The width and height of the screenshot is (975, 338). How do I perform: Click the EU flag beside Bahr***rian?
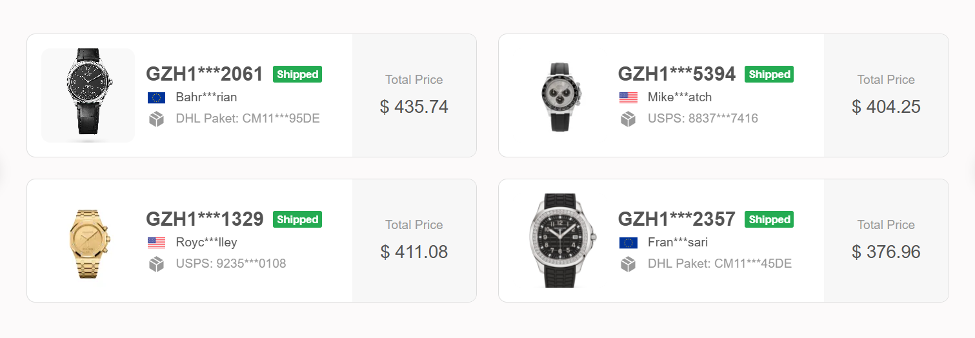click(x=156, y=97)
